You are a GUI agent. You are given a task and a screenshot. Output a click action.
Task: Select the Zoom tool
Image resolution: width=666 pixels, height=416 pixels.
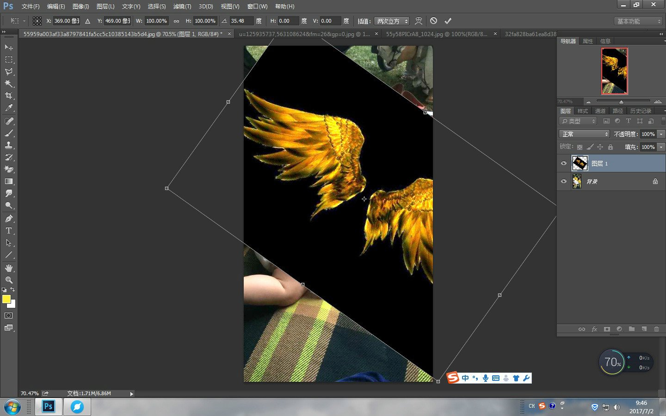click(x=9, y=280)
